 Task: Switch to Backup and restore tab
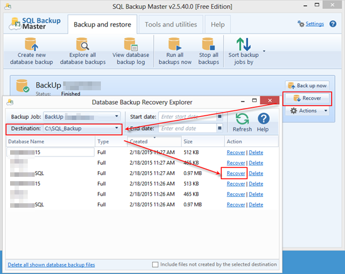(102, 25)
